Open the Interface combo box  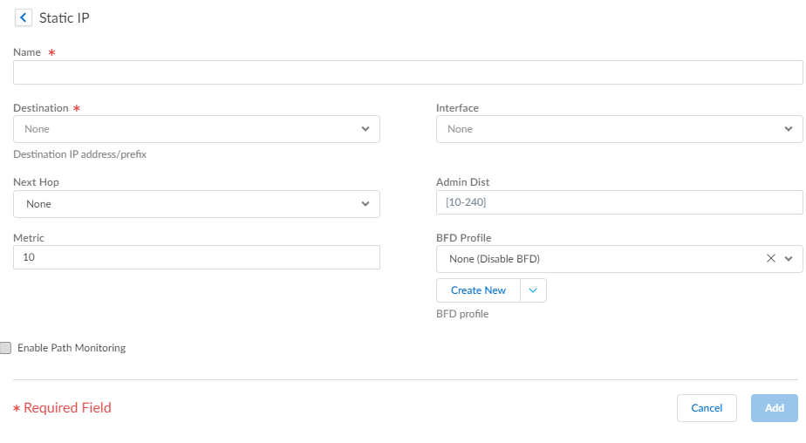611,129
